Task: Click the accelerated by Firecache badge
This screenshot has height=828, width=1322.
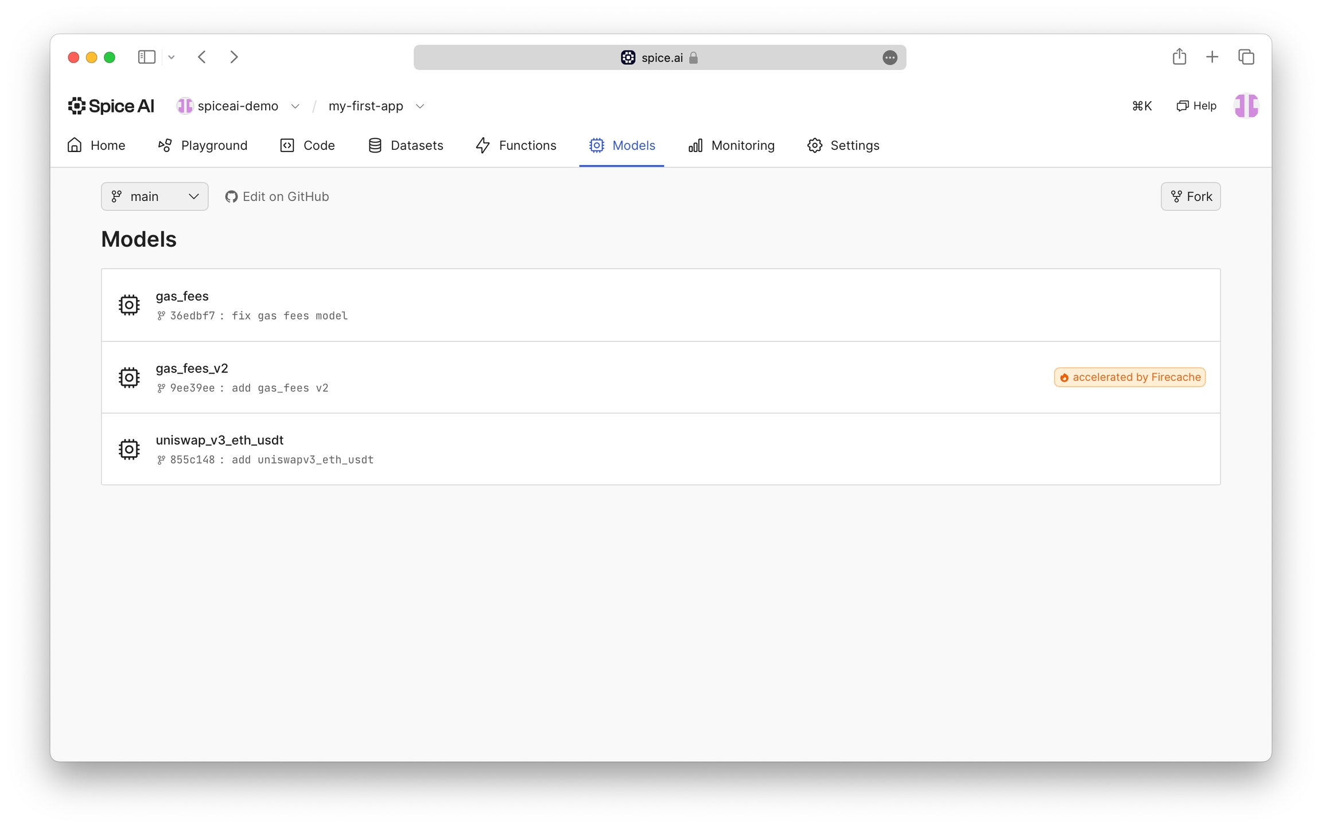Action: [1129, 377]
